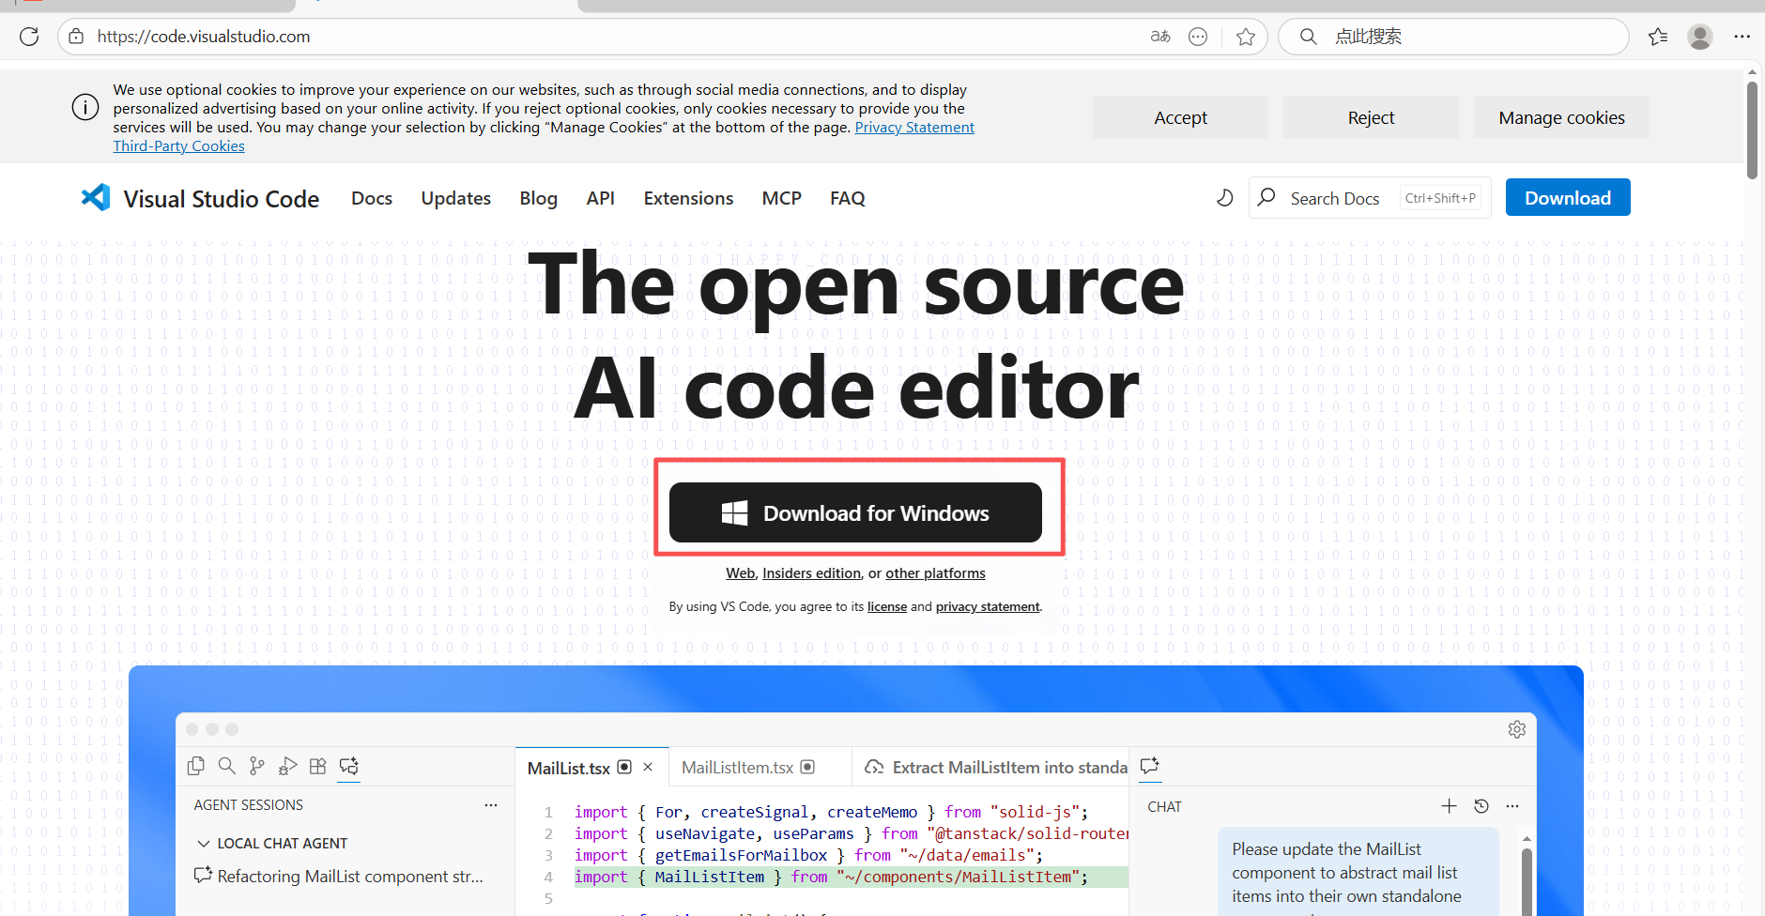
Task: Open the Blog nav link
Action: point(539,198)
